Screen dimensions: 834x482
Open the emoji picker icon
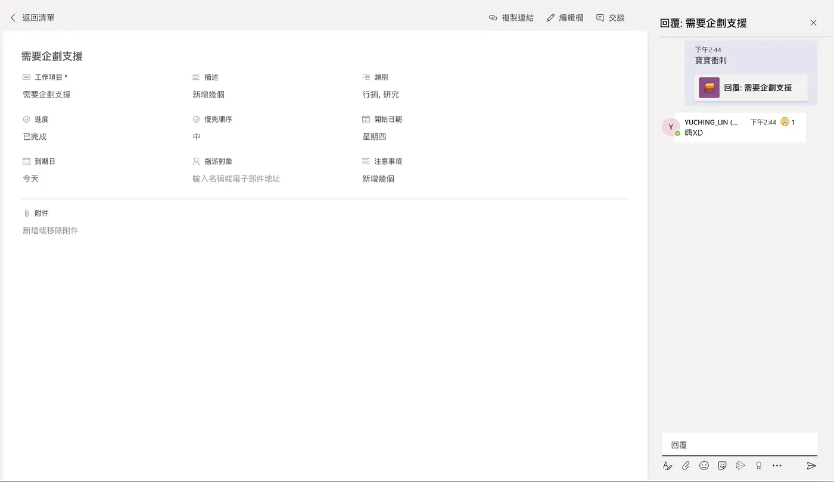704,465
